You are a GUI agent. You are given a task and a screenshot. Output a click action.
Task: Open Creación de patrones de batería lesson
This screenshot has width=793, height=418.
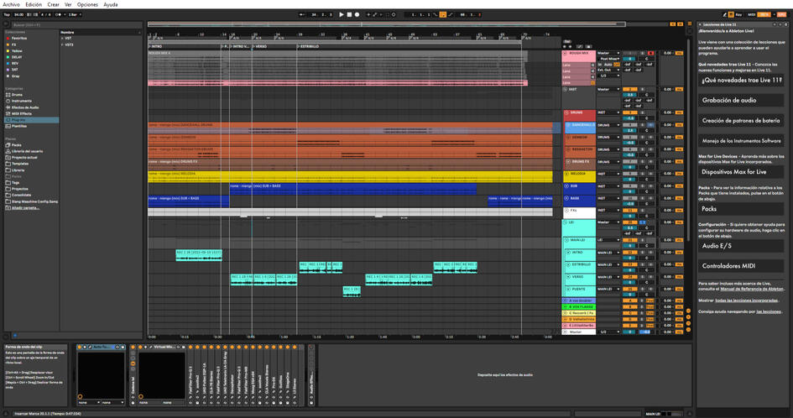(741, 120)
